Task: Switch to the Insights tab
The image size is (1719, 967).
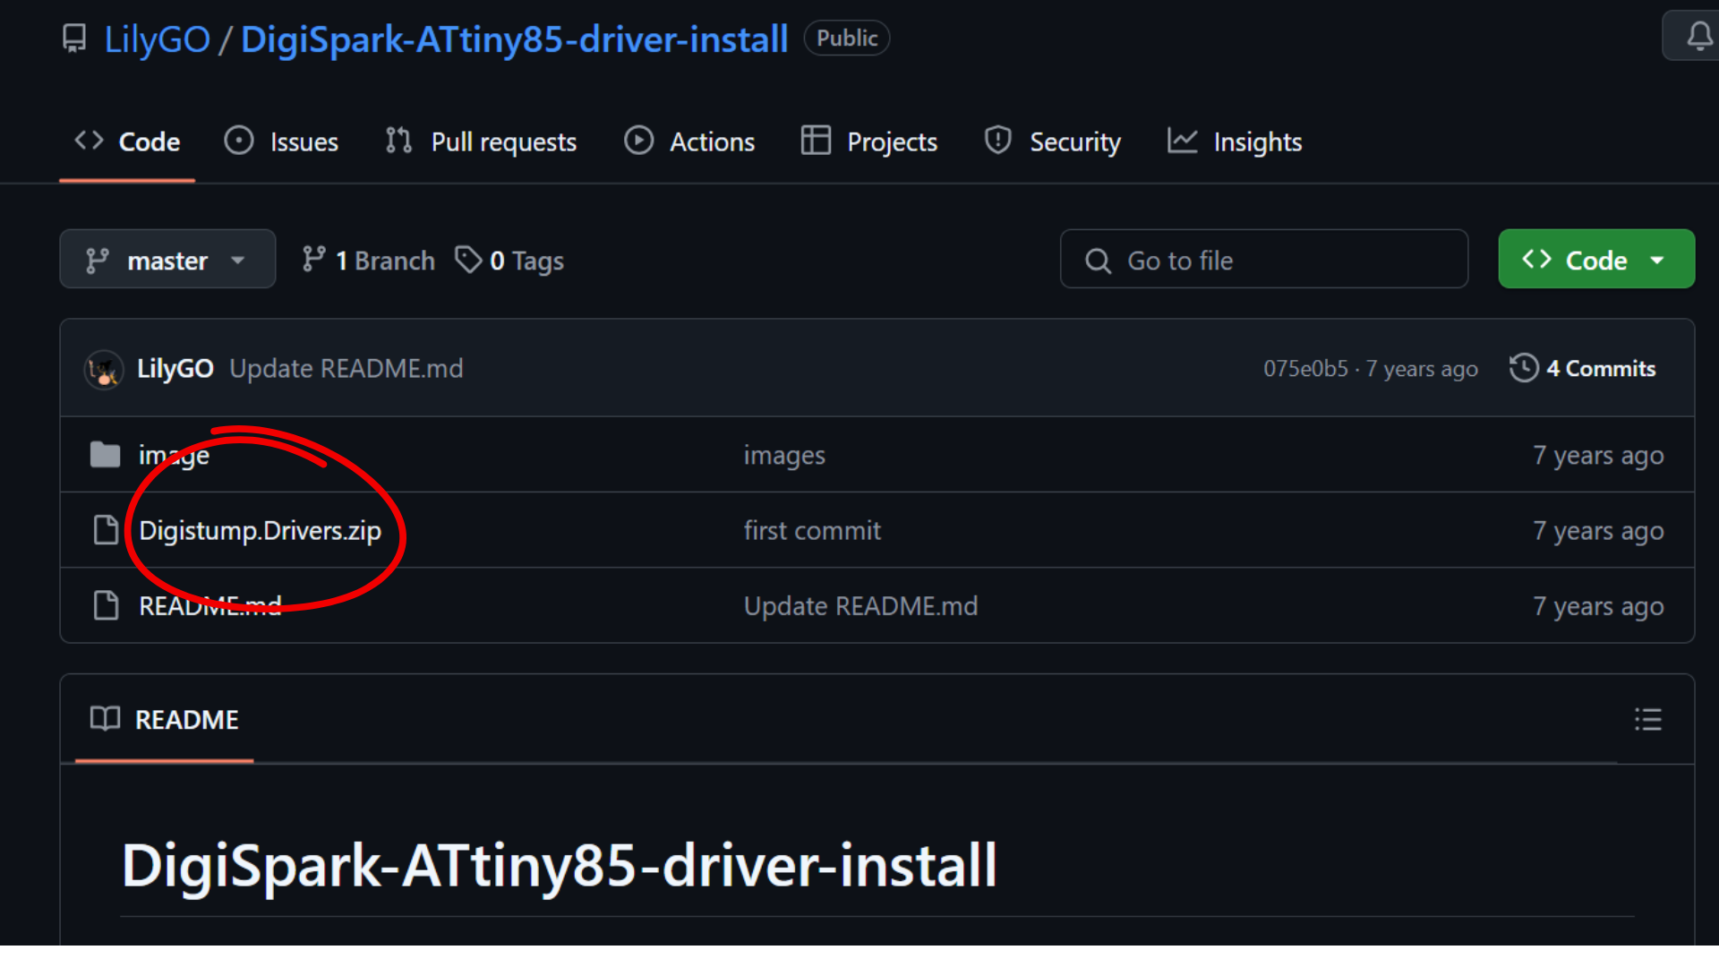Action: [1235, 141]
